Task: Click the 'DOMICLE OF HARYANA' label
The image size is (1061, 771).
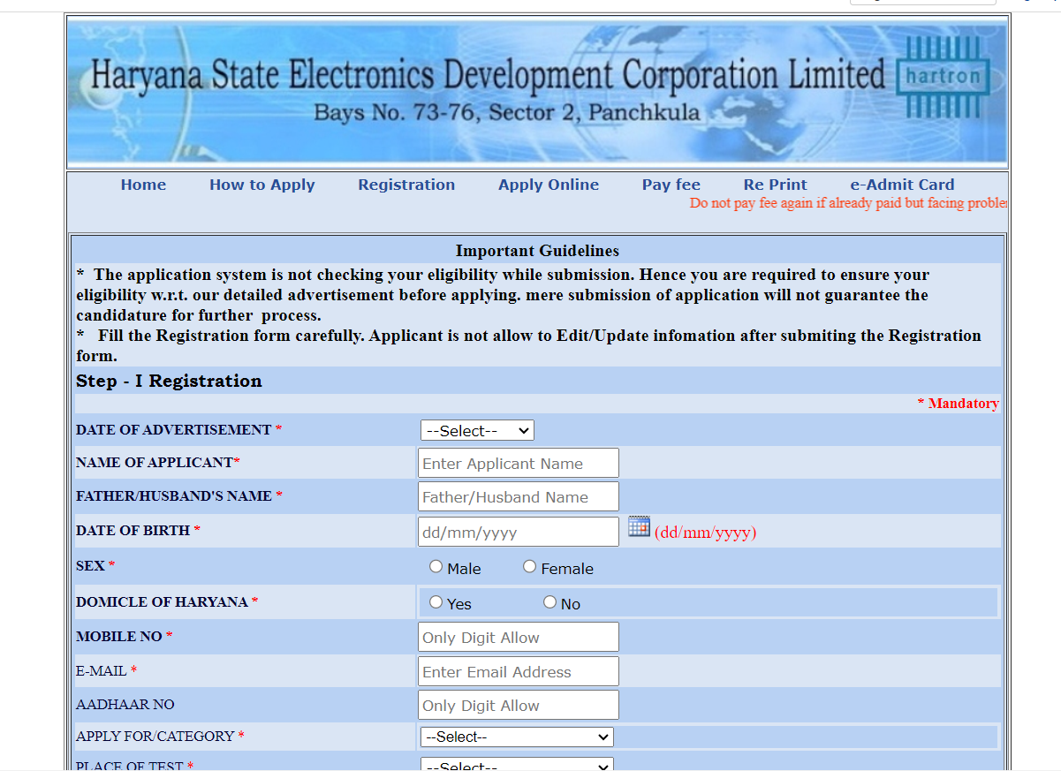Action: 162,602
